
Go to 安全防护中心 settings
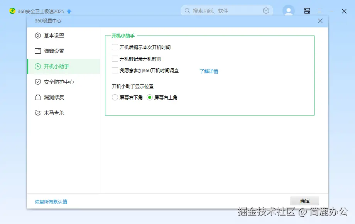click(x=64, y=82)
